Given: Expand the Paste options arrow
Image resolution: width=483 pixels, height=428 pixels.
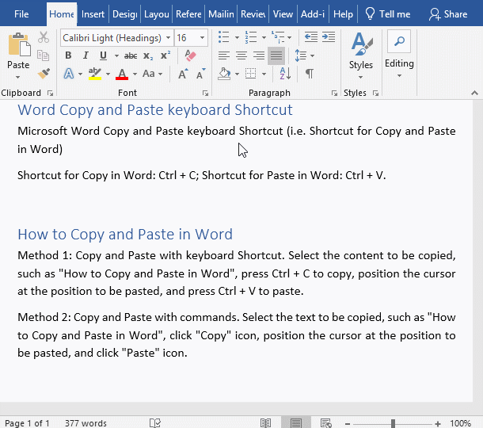Looking at the screenshot, I should [x=18, y=77].
